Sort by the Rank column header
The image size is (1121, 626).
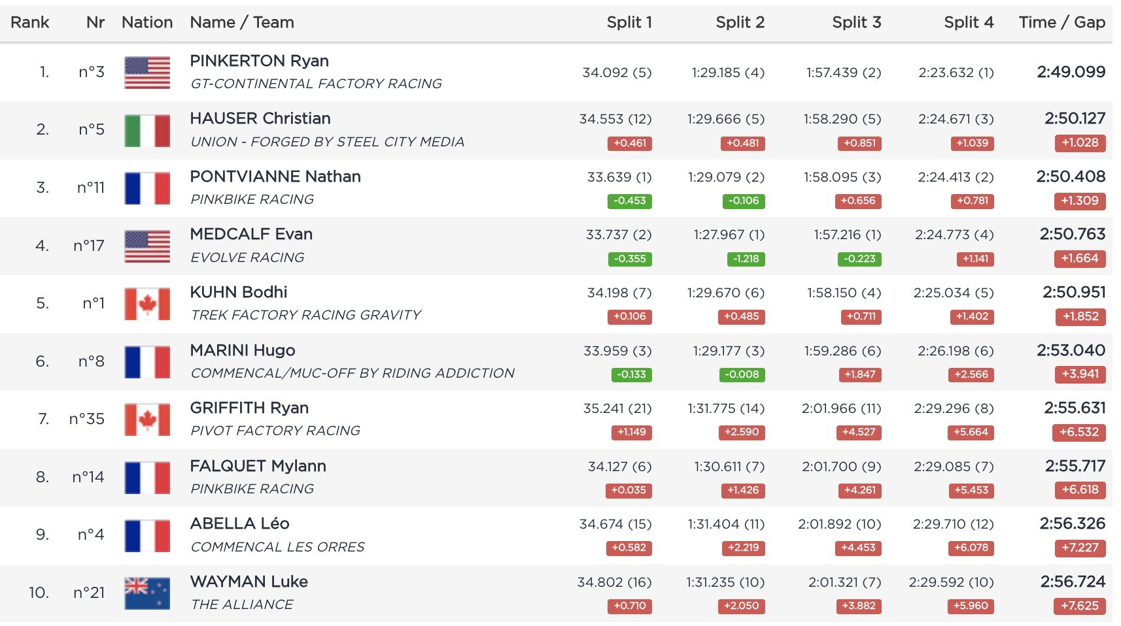point(30,22)
